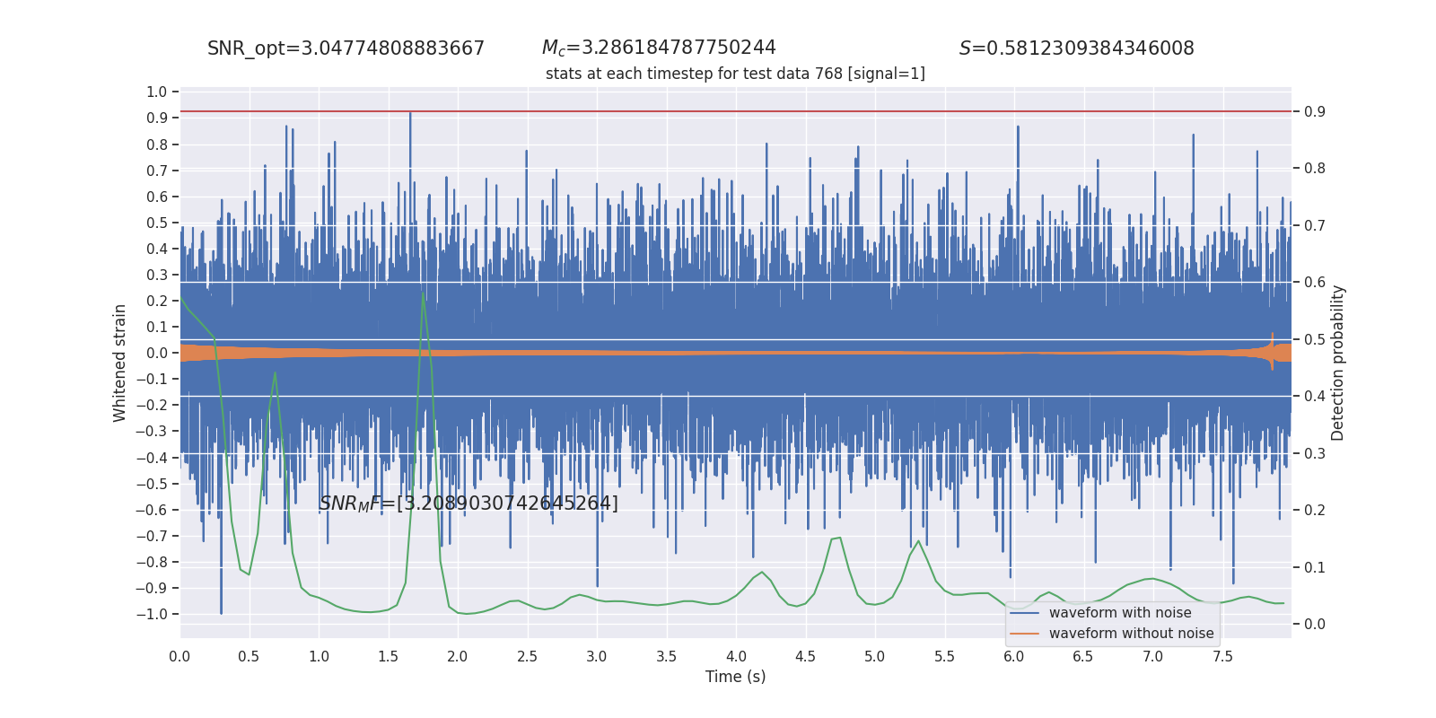Click left y-axis tick label 0.3
Image resolution: width=1436 pixels, height=718 pixels.
click(x=157, y=275)
